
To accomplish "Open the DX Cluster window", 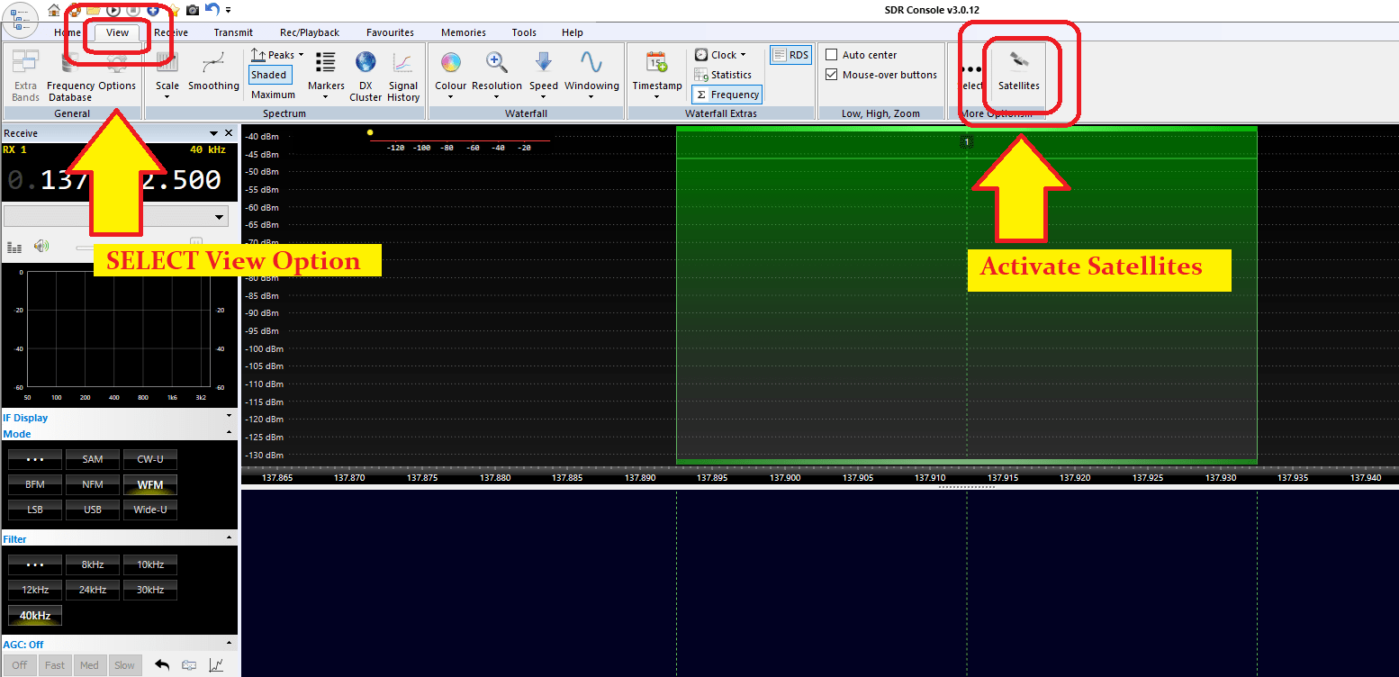I will tap(366, 77).
